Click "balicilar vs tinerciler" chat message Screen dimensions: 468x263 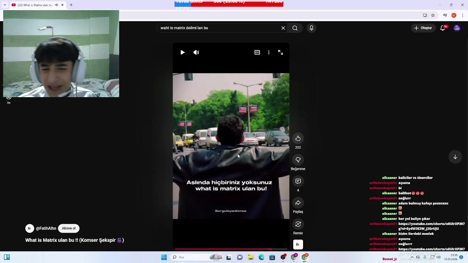pos(415,178)
